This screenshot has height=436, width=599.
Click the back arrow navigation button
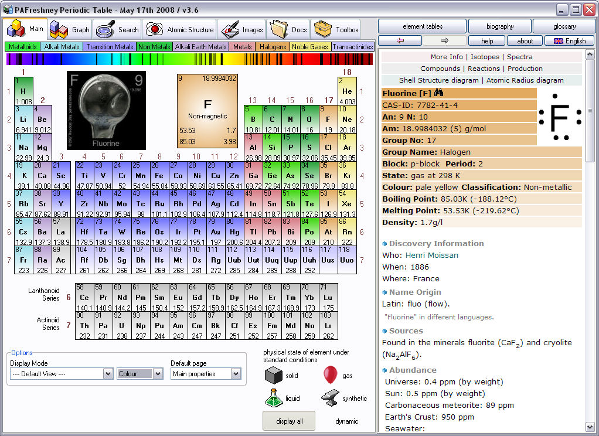[400, 40]
